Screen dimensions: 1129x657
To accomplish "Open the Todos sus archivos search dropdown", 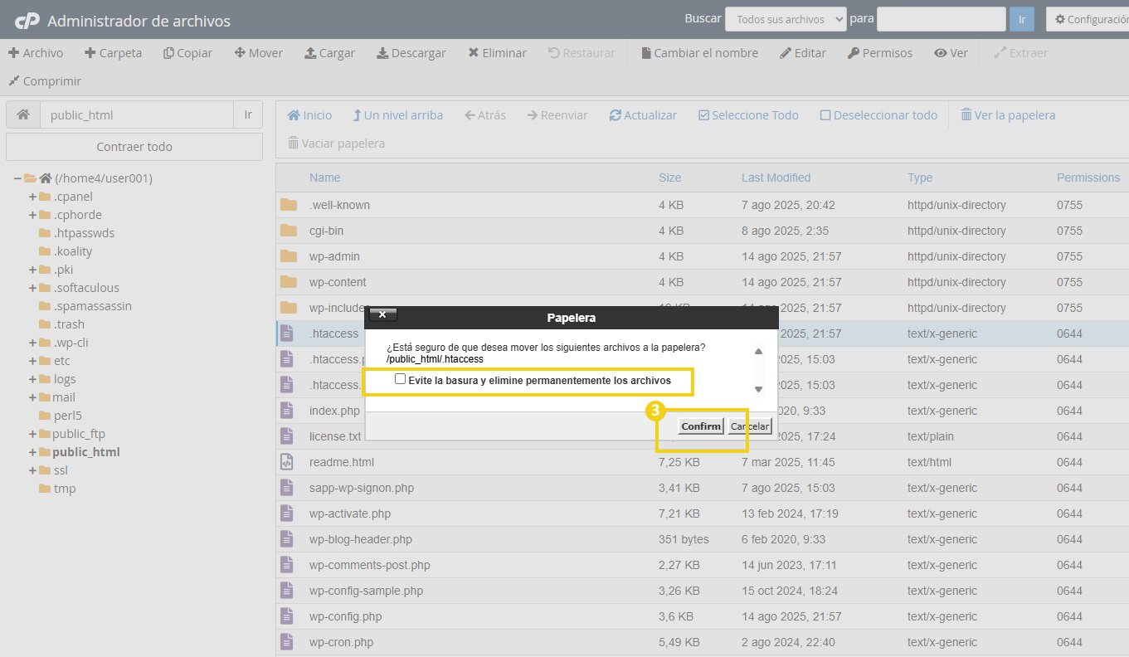I will (784, 18).
